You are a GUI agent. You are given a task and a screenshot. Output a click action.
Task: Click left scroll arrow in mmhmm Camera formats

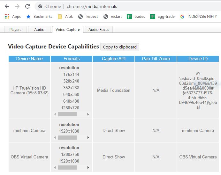coord(55,137)
